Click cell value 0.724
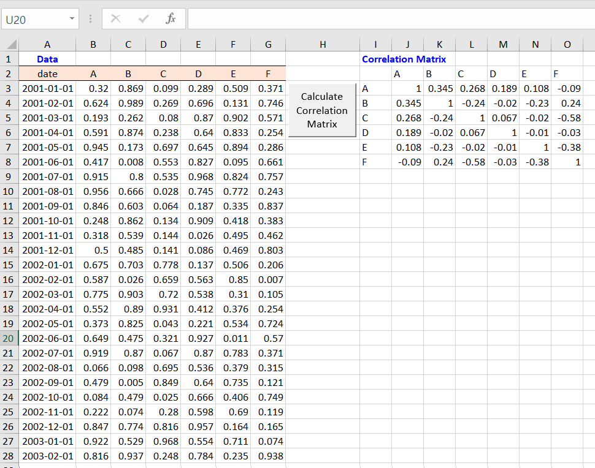595x468 pixels. (x=268, y=323)
